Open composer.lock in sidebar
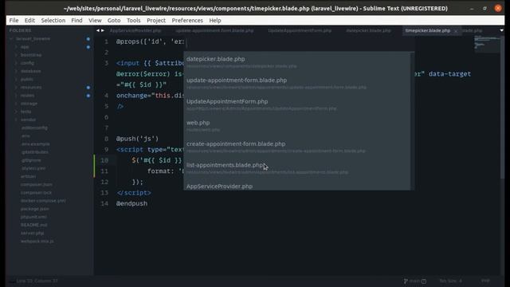 point(36,193)
